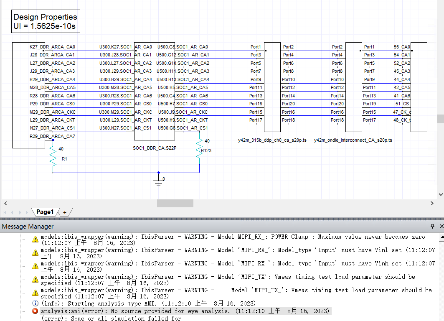Click the J28_DDR_ARCA_CA1 pin label
The image size is (444, 321).
click(52, 55)
